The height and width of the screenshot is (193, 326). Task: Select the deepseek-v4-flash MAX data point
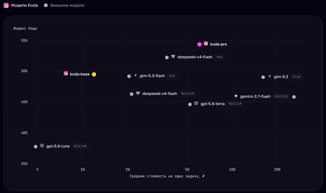(x=167, y=57)
